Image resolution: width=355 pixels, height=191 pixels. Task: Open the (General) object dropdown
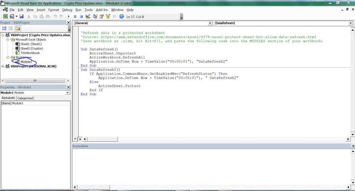(x=210, y=23)
